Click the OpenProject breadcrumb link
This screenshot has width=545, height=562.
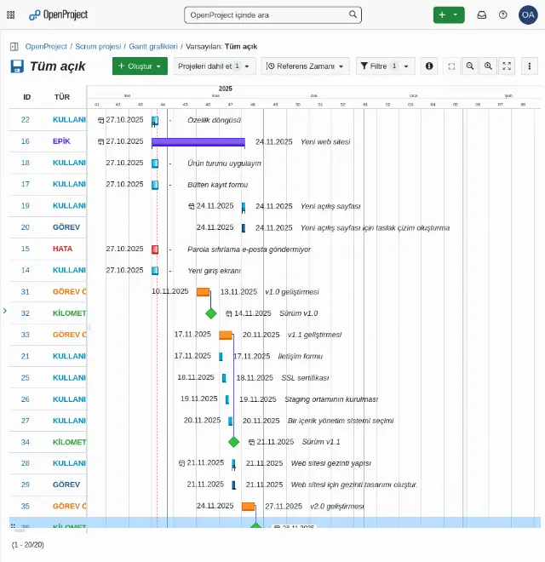tap(46, 47)
